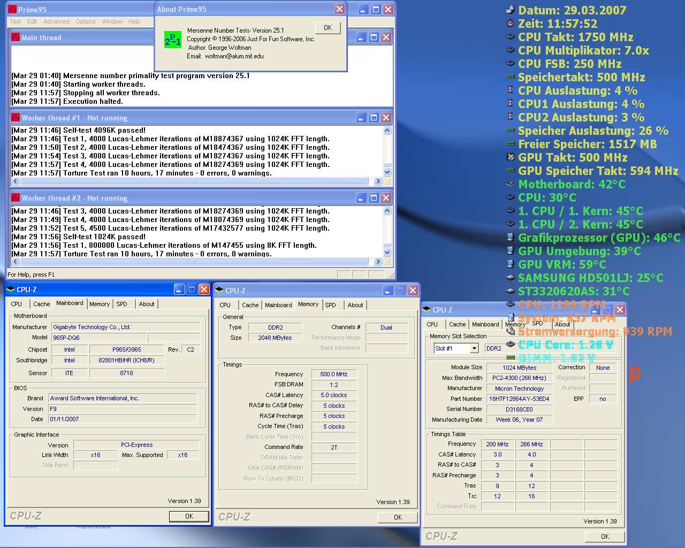Click the icon beside GPU Umgebung
The width and height of the screenshot is (685, 548).
pos(510,250)
